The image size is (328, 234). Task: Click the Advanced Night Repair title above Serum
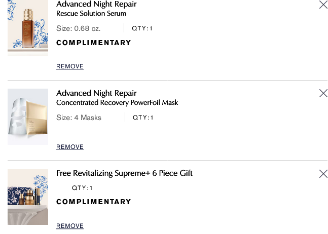coord(96,5)
